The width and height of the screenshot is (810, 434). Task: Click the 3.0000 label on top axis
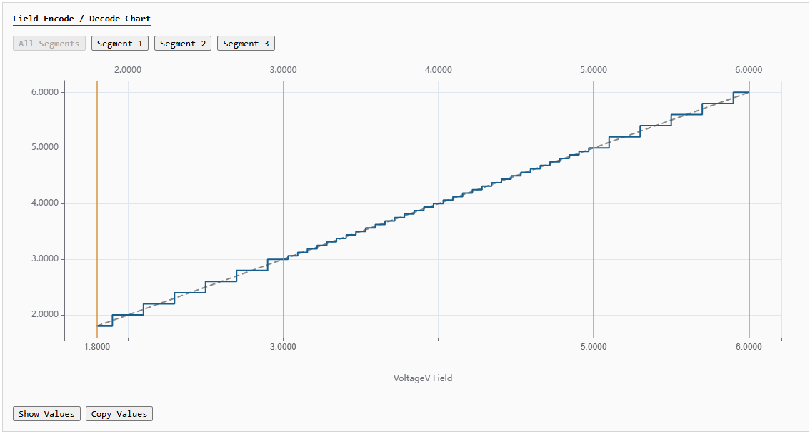(x=284, y=70)
